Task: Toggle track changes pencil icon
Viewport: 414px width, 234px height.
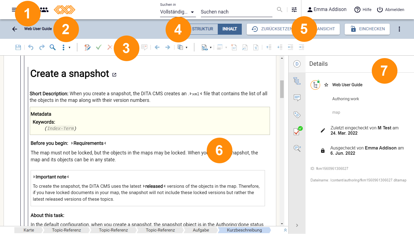Action: (87, 47)
